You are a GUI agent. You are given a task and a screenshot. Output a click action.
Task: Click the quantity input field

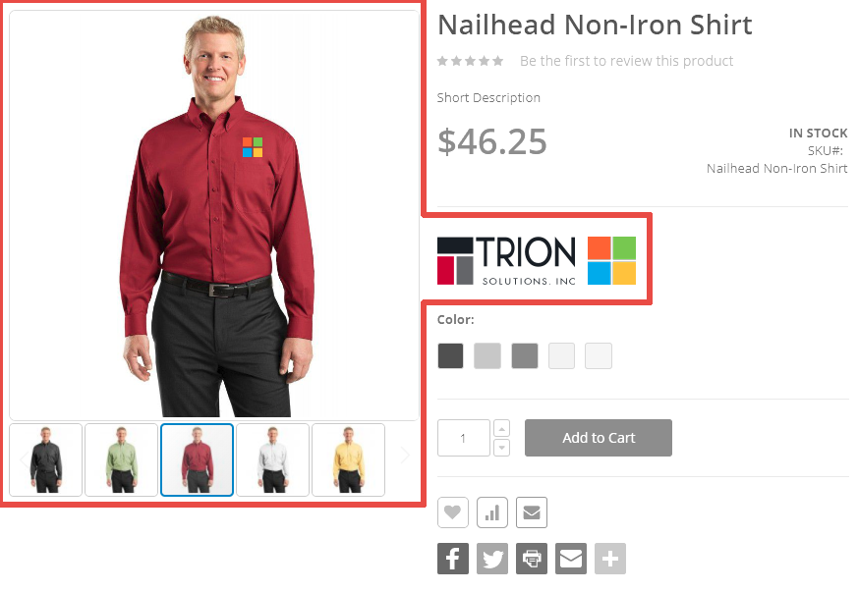[464, 438]
